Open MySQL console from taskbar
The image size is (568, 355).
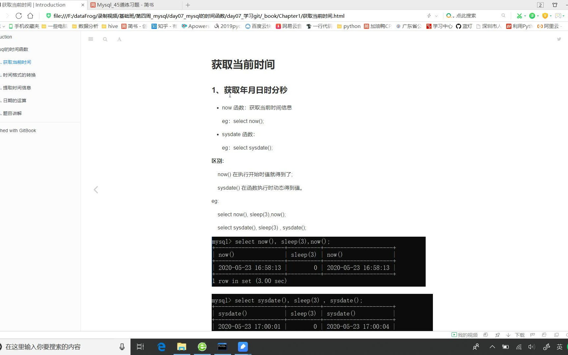tap(223, 347)
